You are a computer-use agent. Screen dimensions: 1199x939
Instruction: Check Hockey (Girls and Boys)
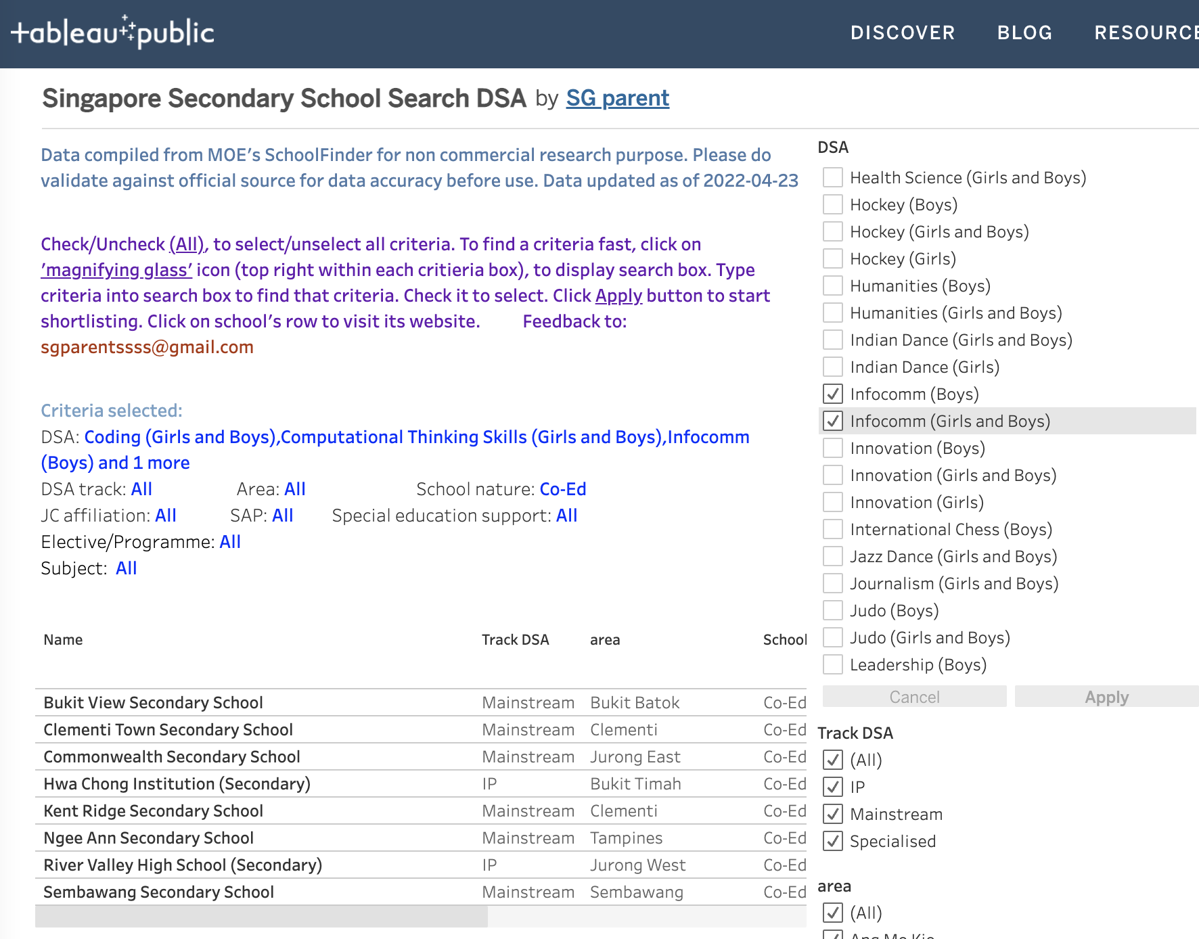[x=833, y=231]
